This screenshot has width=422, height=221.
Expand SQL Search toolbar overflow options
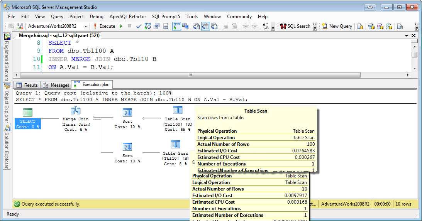(x=315, y=27)
